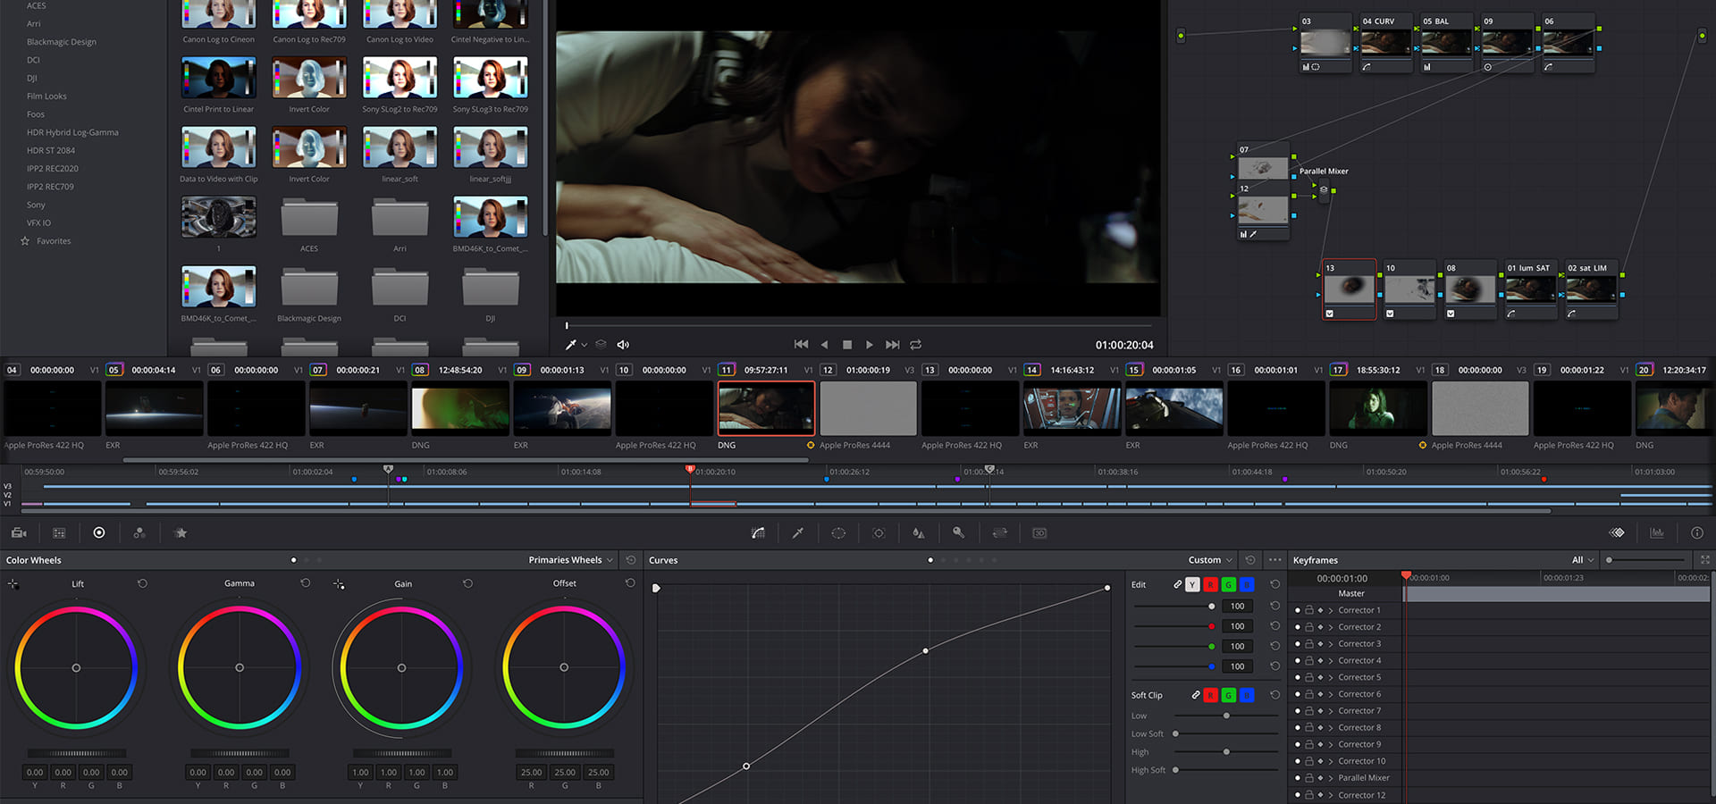Select the Color Wheels palette icon
The image size is (1716, 804).
click(99, 532)
